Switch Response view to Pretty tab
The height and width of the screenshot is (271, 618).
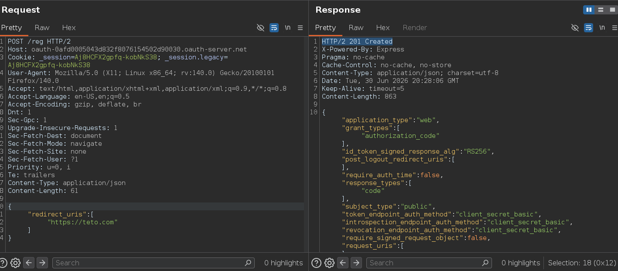(x=326, y=27)
